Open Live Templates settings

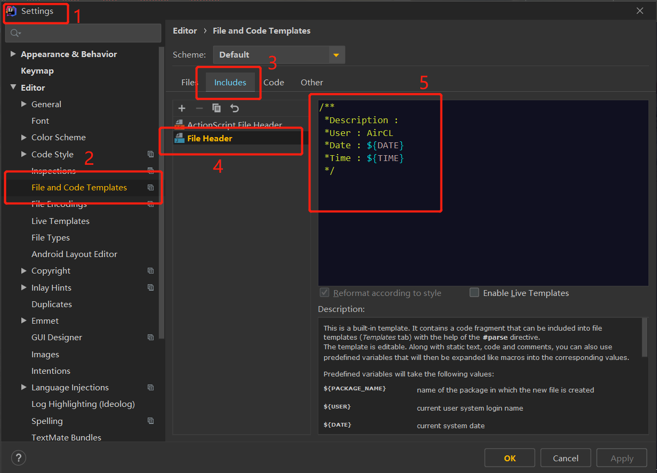[60, 221]
